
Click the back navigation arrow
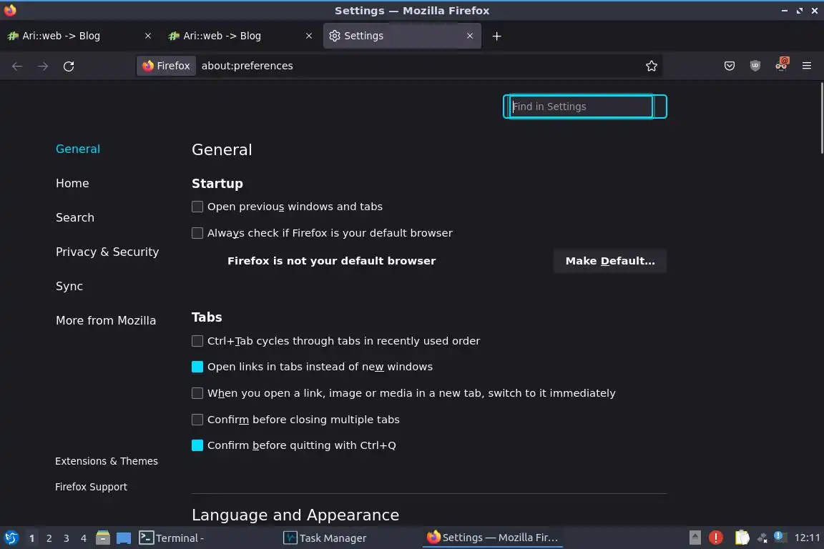17,66
